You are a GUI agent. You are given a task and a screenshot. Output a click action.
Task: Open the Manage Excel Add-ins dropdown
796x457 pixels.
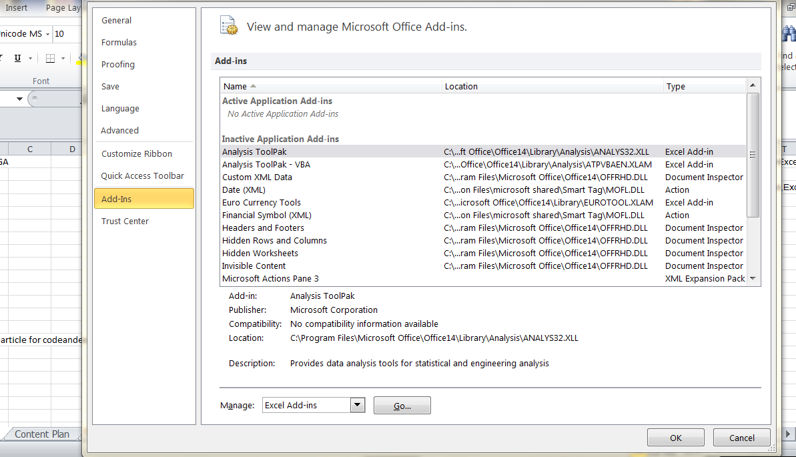coord(358,405)
